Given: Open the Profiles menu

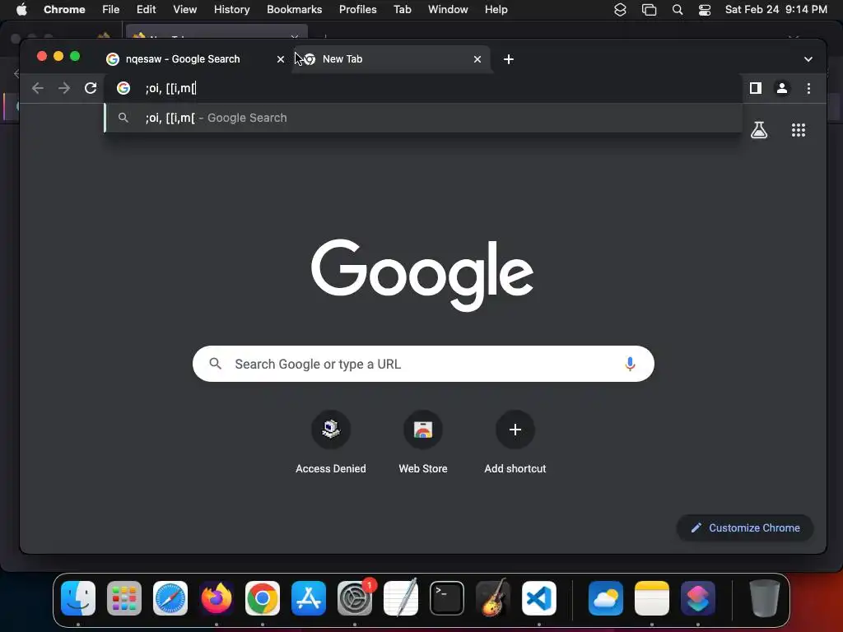Looking at the screenshot, I should pos(357,9).
